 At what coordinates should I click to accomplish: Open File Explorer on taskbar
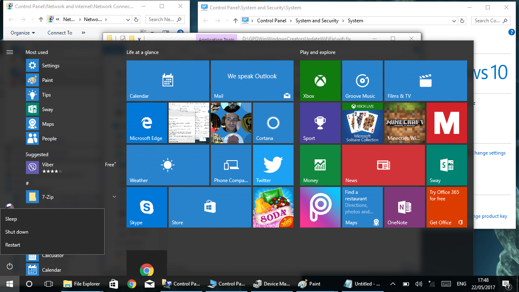point(81,284)
